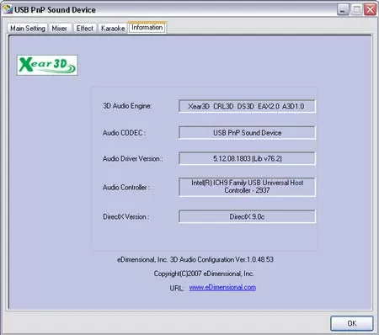Click the 'Audio Driver Version :' label
This screenshot has width=379, height=335.
click(x=132, y=158)
